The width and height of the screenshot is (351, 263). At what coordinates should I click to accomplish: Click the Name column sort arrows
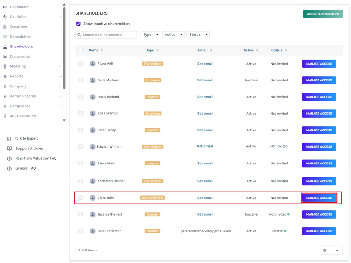click(x=102, y=50)
